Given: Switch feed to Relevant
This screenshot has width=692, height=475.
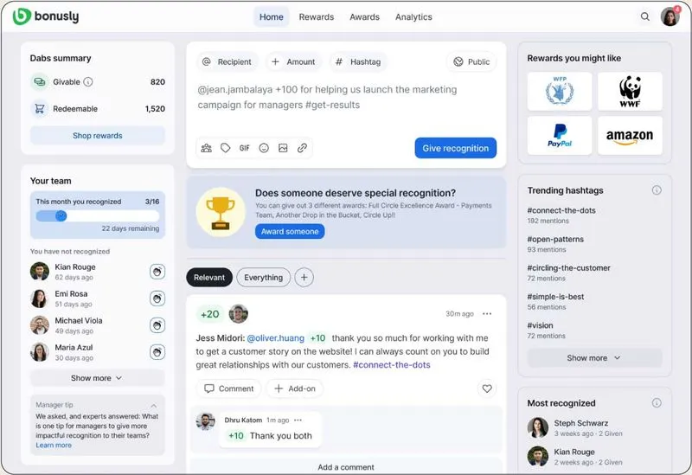Looking at the screenshot, I should click(x=209, y=277).
